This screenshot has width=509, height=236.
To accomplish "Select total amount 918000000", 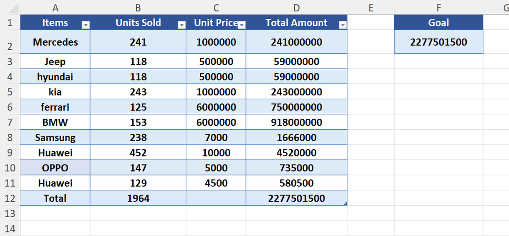I will (296, 122).
